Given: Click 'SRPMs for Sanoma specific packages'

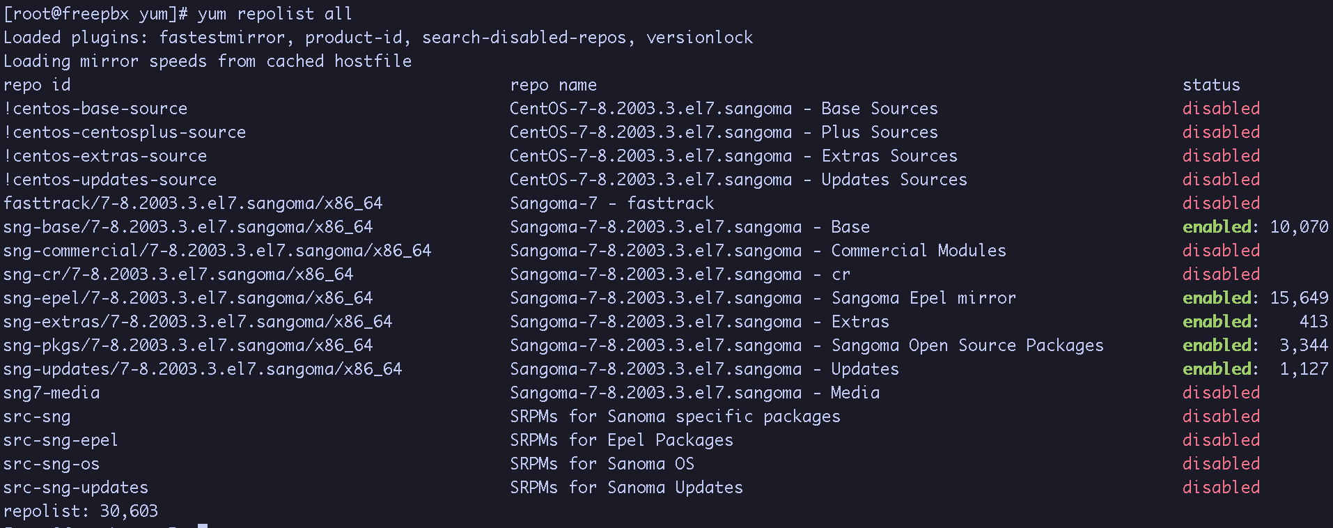Looking at the screenshot, I should (675, 417).
